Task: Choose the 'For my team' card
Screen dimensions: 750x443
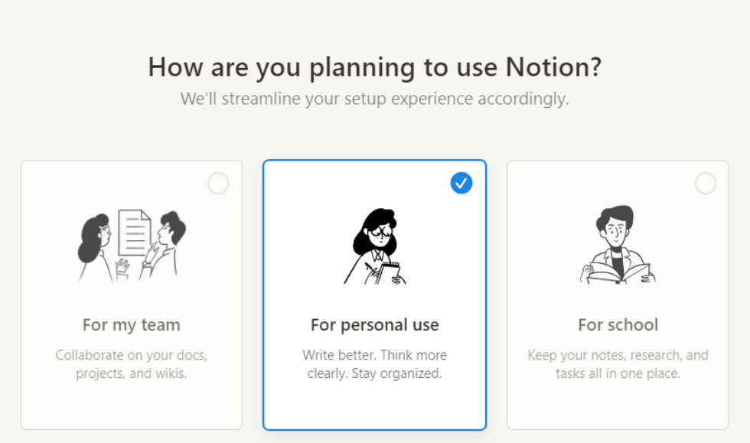Action: point(132,295)
